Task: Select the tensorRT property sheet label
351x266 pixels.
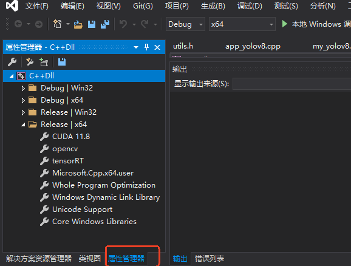Action: [x=68, y=161]
